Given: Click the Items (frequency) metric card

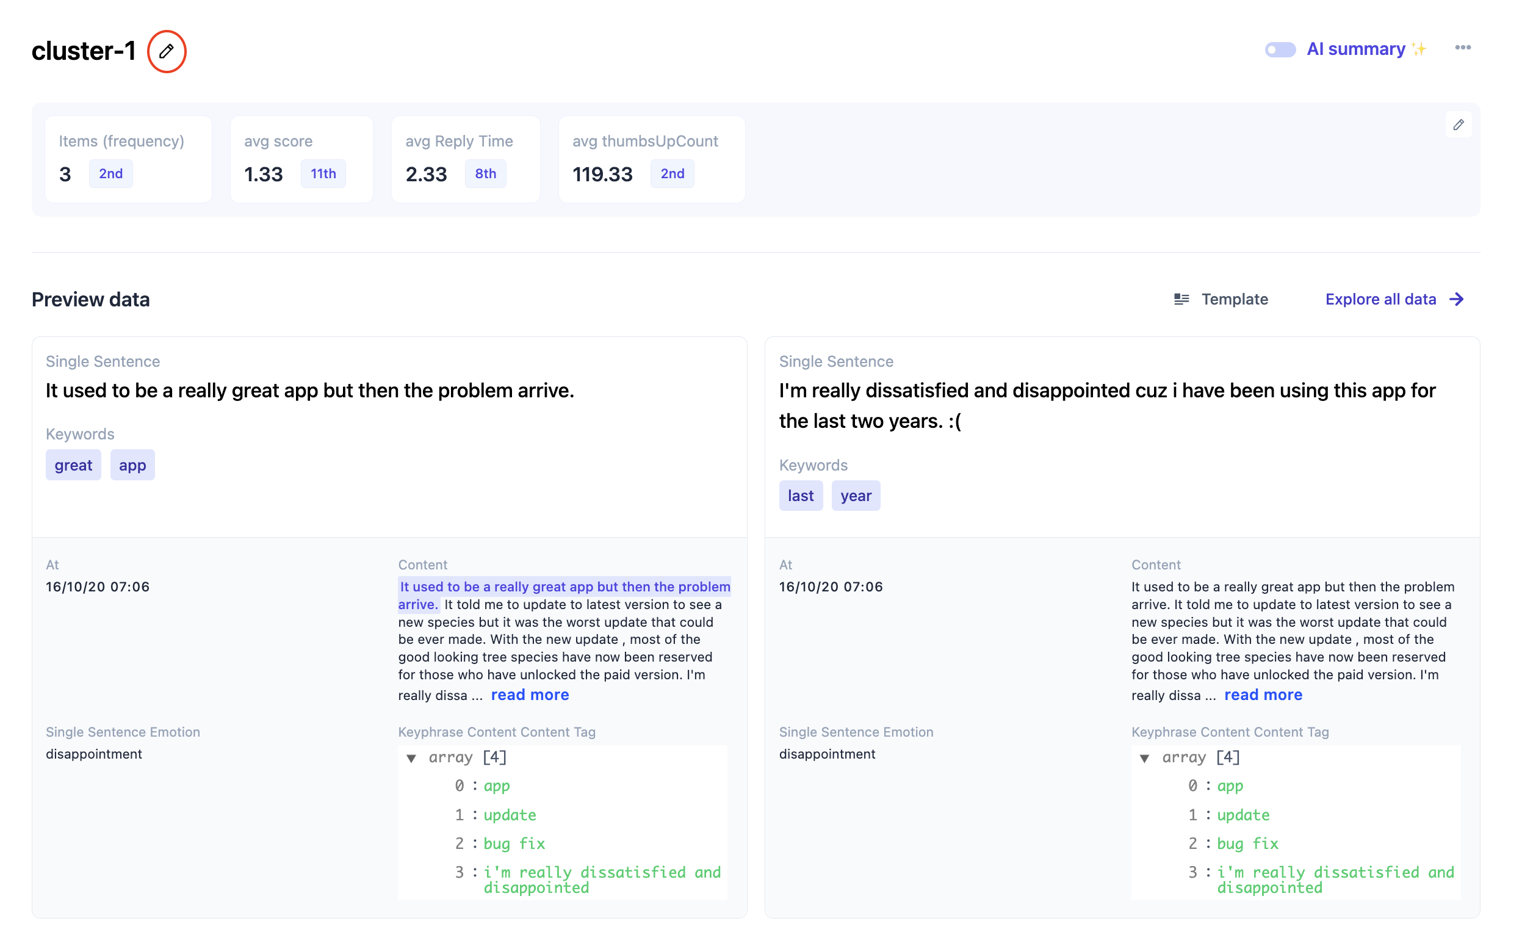Looking at the screenshot, I should 128,159.
